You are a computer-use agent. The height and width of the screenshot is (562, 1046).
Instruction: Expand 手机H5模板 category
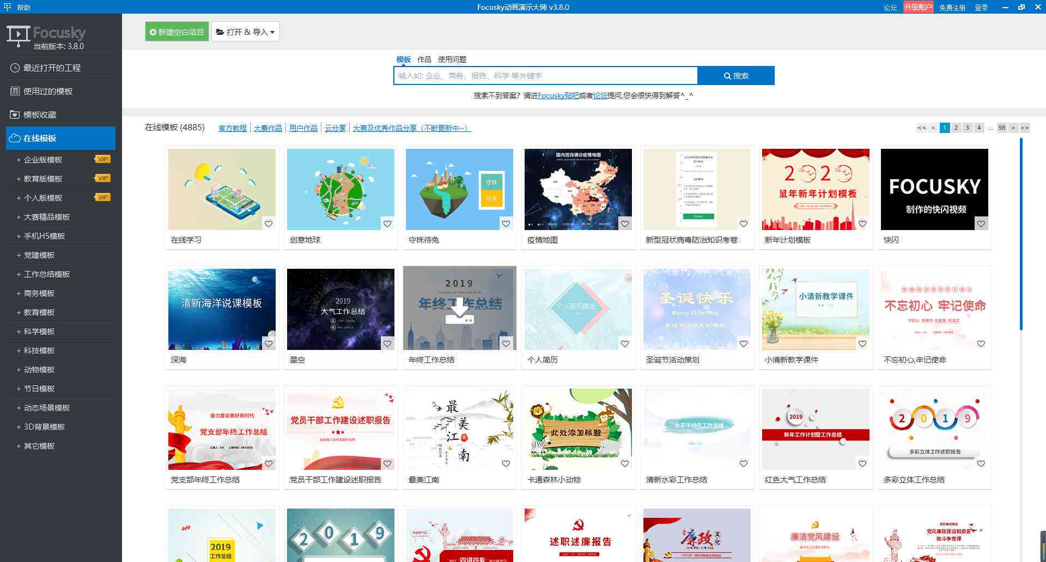click(60, 236)
